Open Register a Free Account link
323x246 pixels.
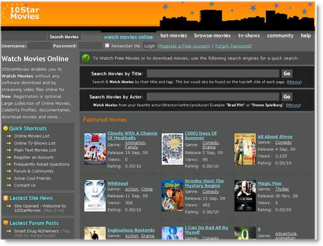pyautogui.click(x=184, y=46)
